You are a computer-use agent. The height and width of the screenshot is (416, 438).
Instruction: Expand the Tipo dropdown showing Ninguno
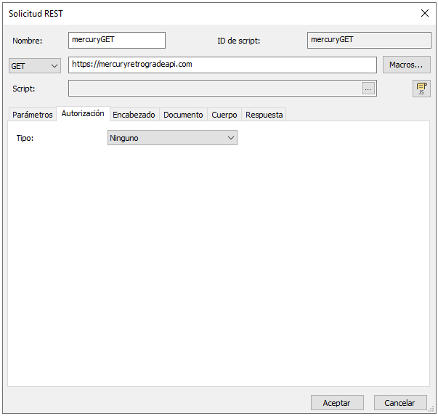click(172, 138)
